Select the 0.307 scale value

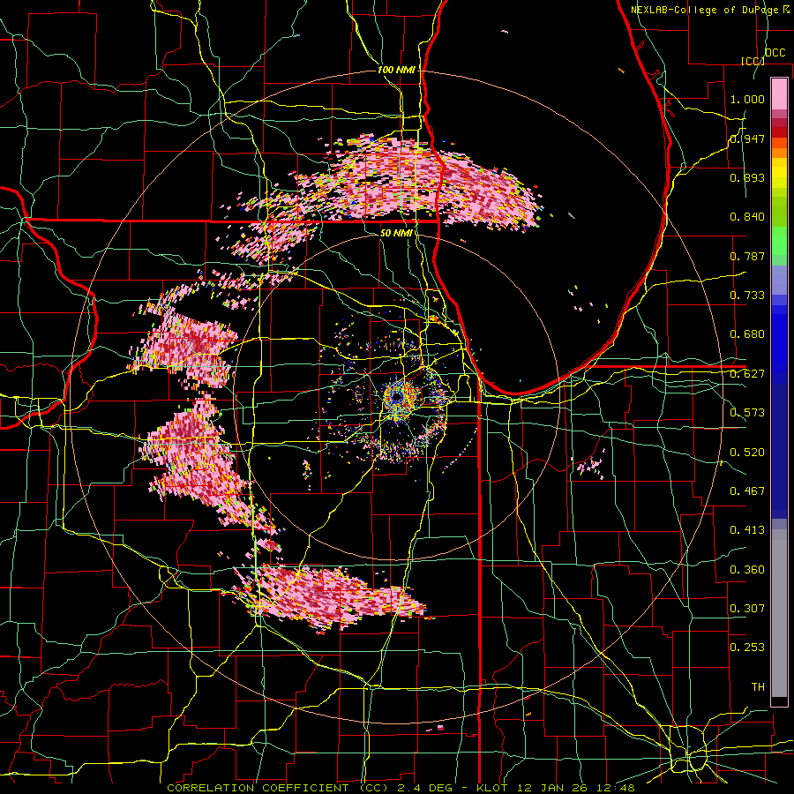pos(747,609)
